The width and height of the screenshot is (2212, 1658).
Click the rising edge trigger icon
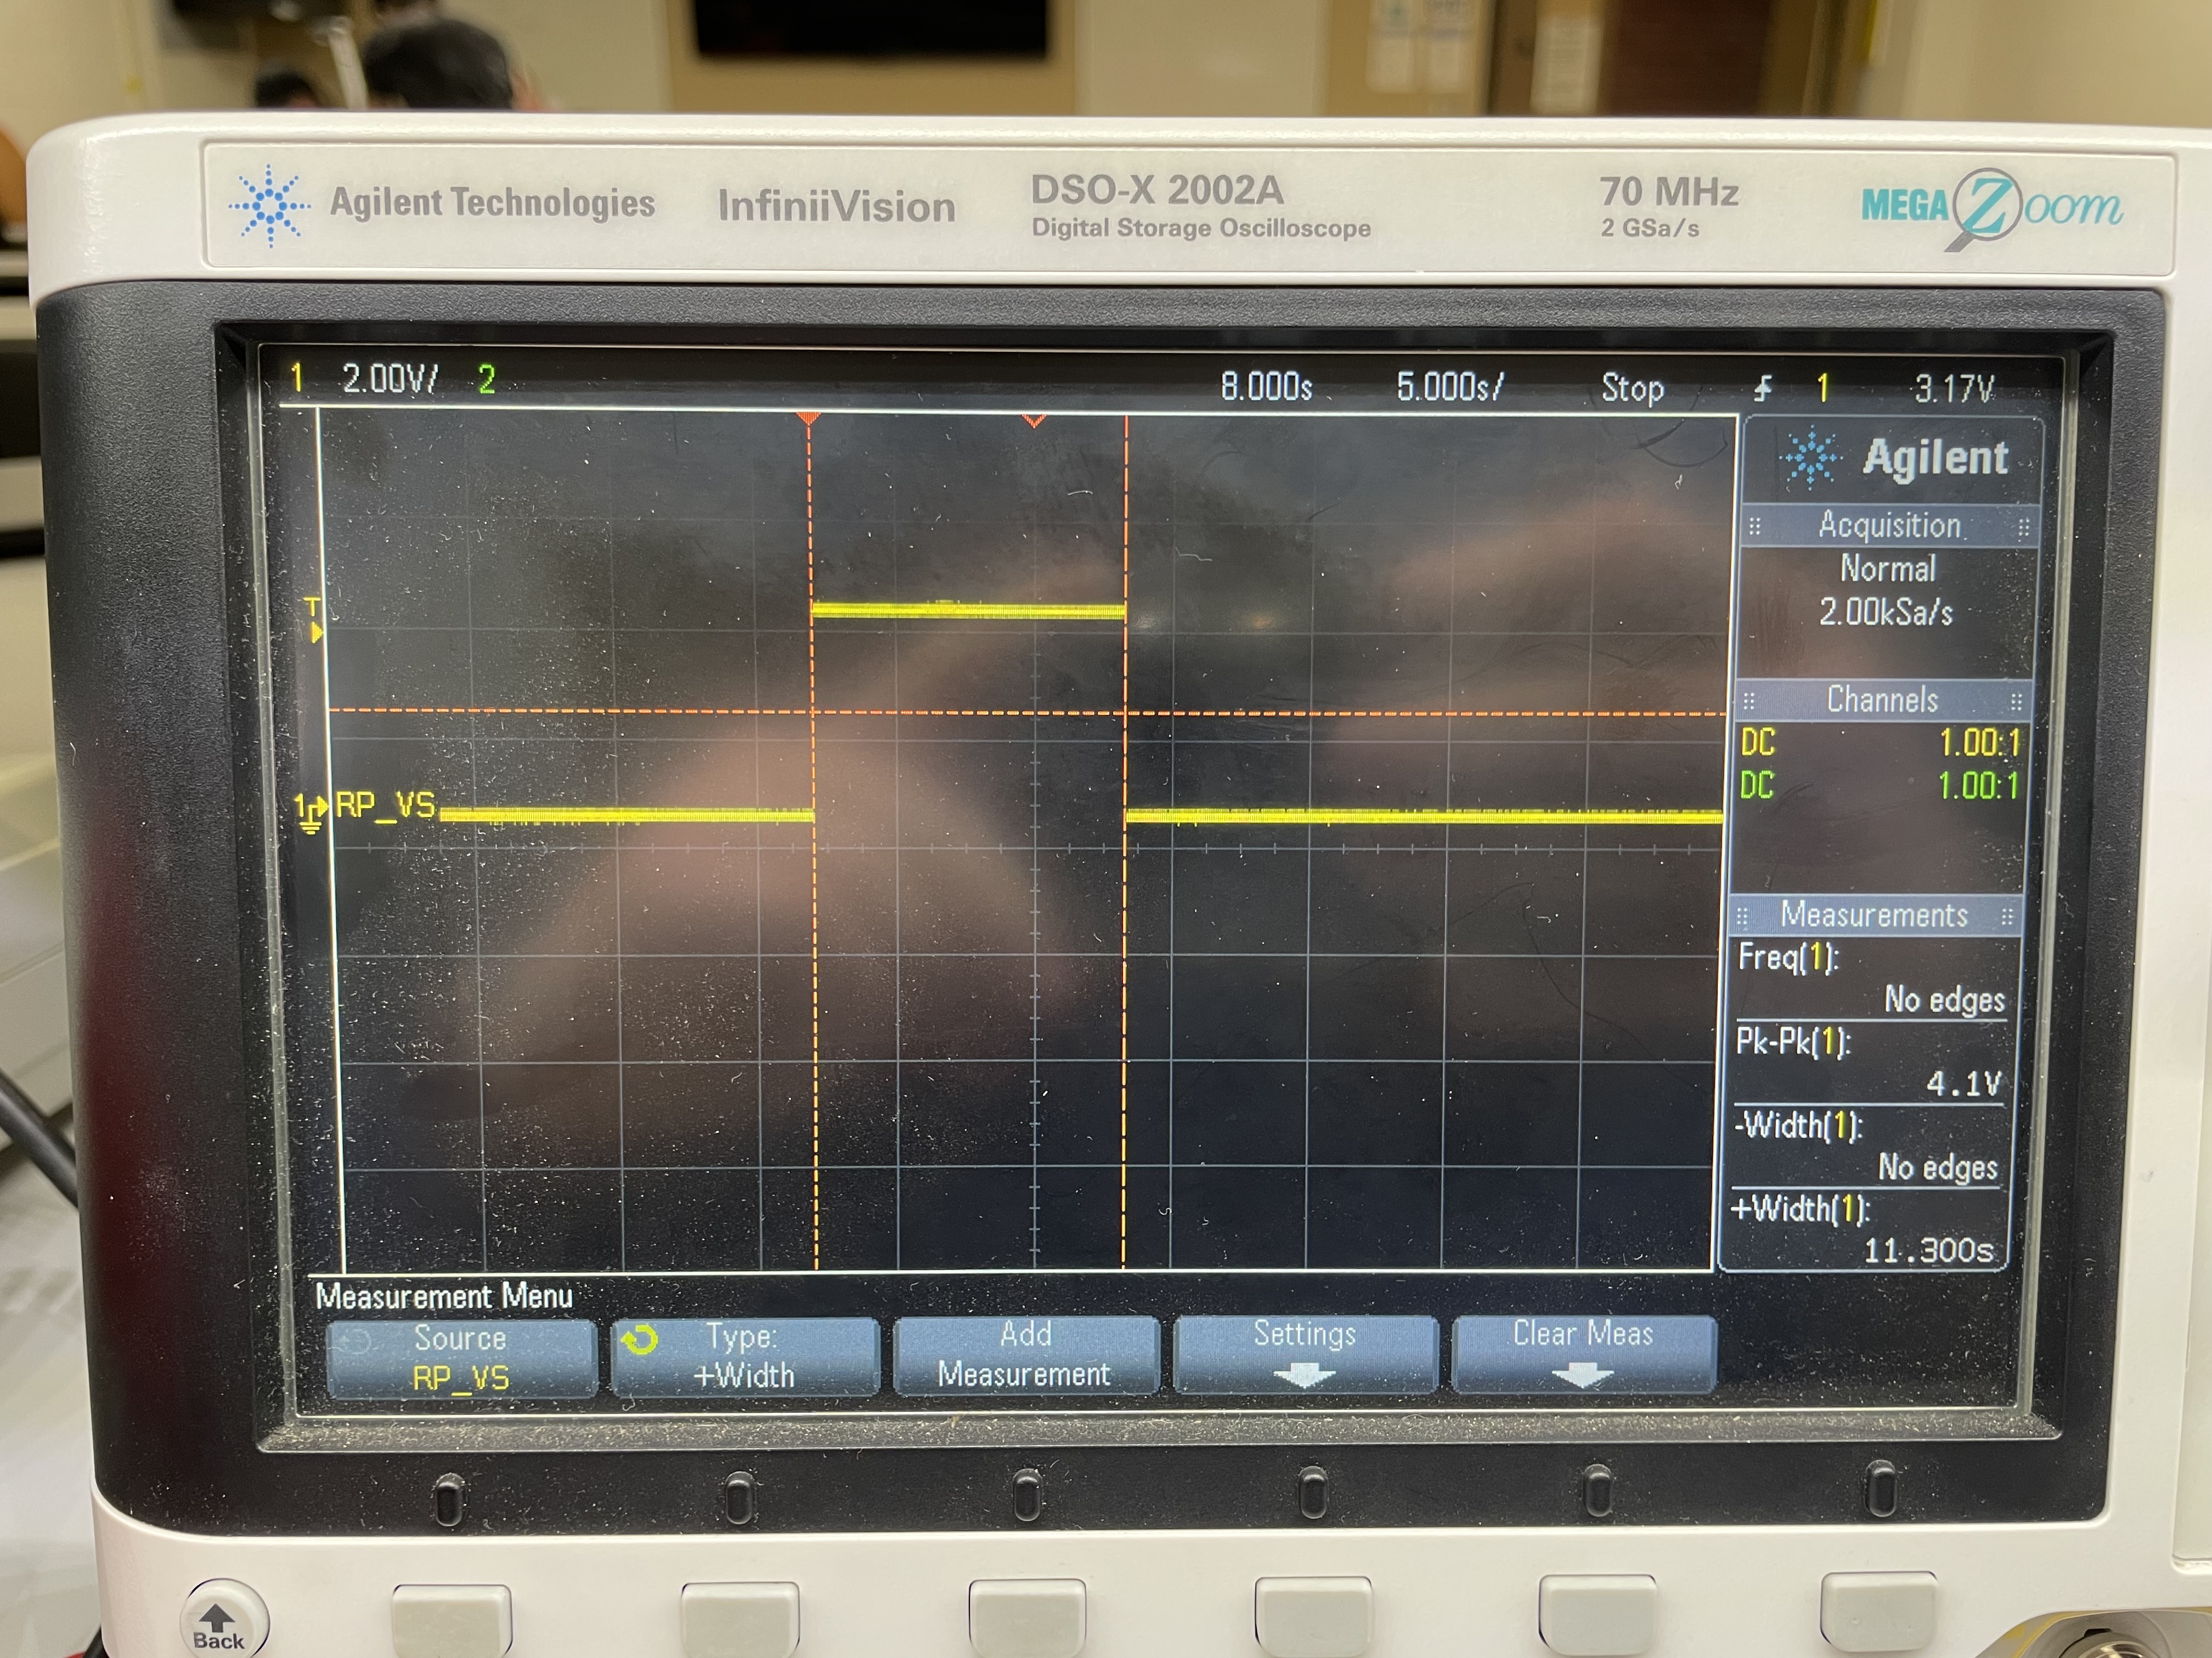click(x=1764, y=388)
